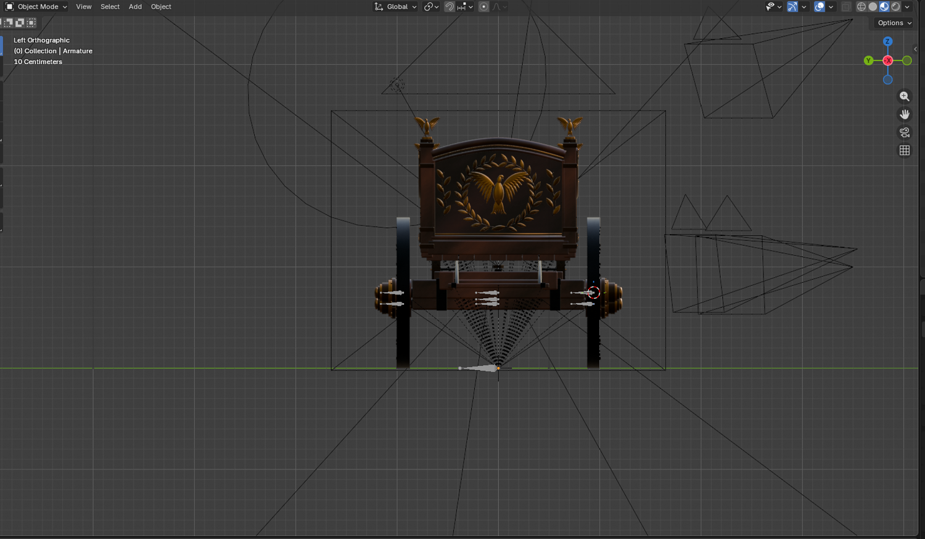The image size is (925, 539).
Task: Switch perspective/orthographic with grid icon
Action: 905,150
